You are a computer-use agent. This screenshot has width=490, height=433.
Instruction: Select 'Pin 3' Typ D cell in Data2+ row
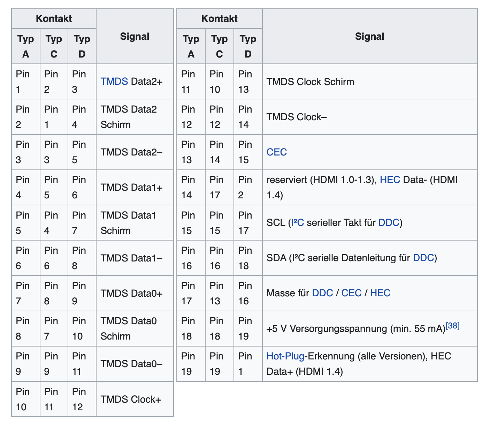pos(82,82)
